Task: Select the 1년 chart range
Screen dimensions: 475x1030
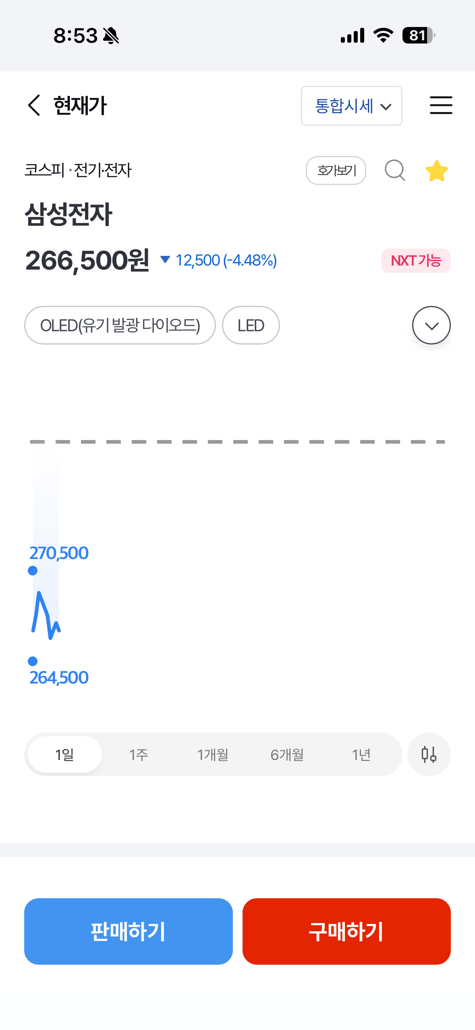Action: (x=361, y=754)
